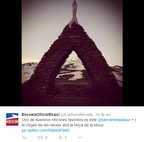Open the tweet via the 16 de oct. timestamp
The width and height of the screenshot is (144, 142).
pos(104,115)
